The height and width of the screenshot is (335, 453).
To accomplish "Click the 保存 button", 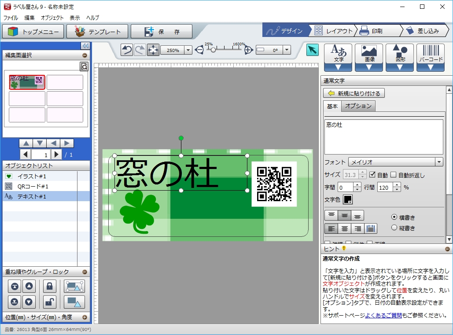I will click(x=162, y=32).
